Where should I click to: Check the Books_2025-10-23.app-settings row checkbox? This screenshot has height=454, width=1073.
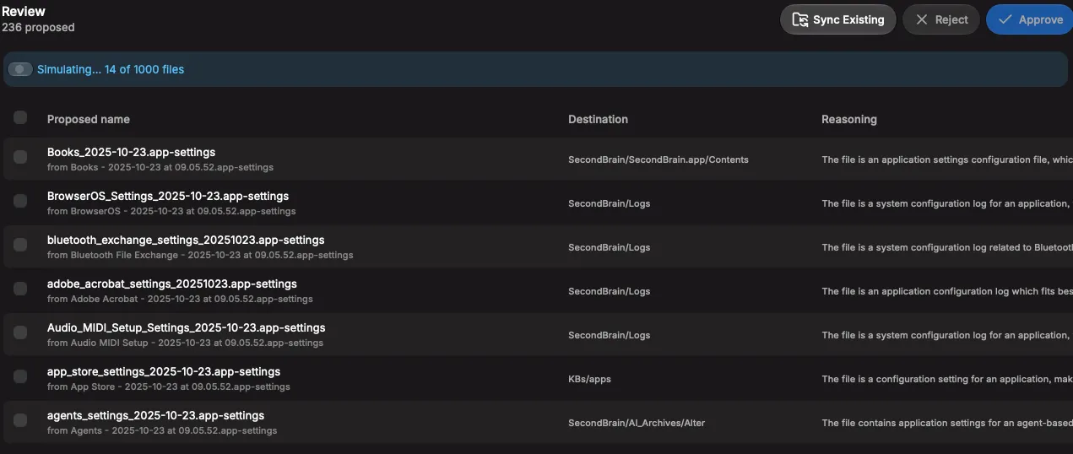point(20,157)
